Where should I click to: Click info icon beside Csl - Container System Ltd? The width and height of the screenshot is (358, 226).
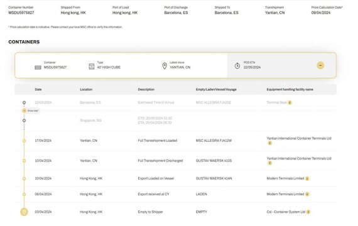click(308, 212)
